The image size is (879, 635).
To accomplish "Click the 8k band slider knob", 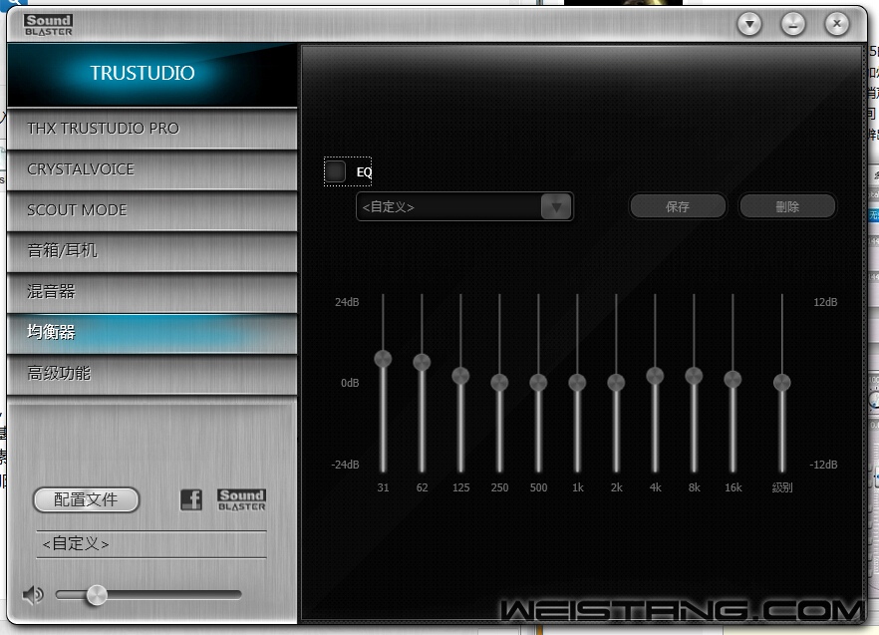I will [694, 375].
